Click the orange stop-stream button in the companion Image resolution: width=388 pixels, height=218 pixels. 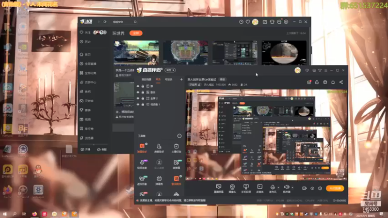point(335,188)
